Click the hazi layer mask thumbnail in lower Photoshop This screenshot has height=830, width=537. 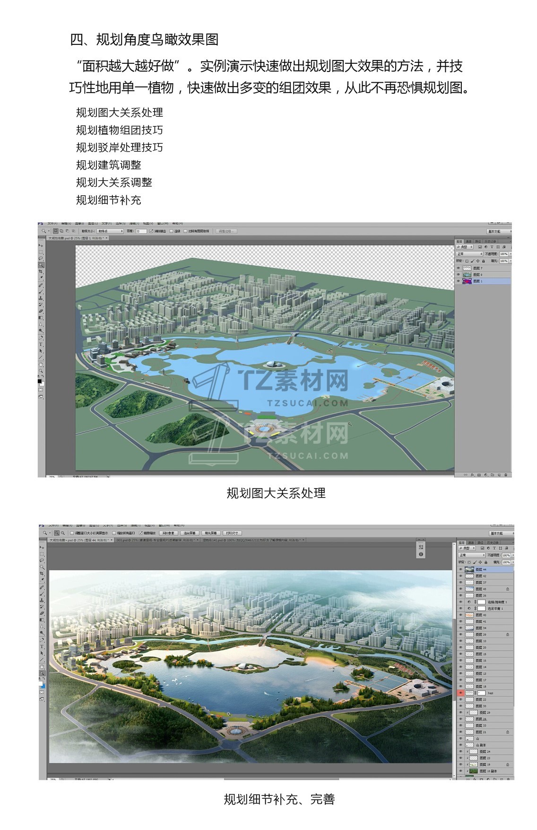pos(482,693)
